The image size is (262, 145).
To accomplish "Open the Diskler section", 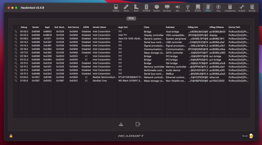I will 198,8.
